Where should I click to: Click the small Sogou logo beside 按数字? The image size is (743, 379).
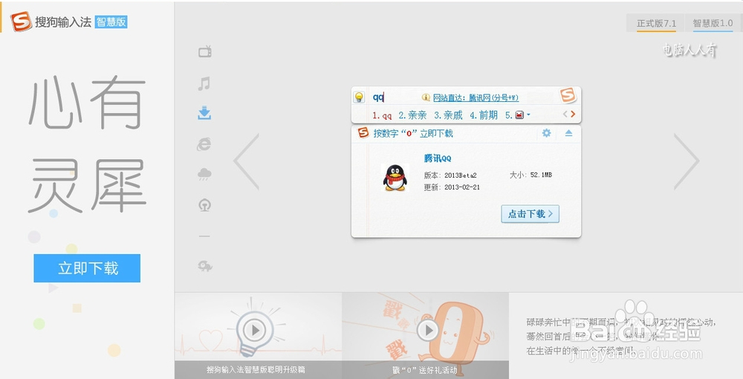tap(363, 132)
